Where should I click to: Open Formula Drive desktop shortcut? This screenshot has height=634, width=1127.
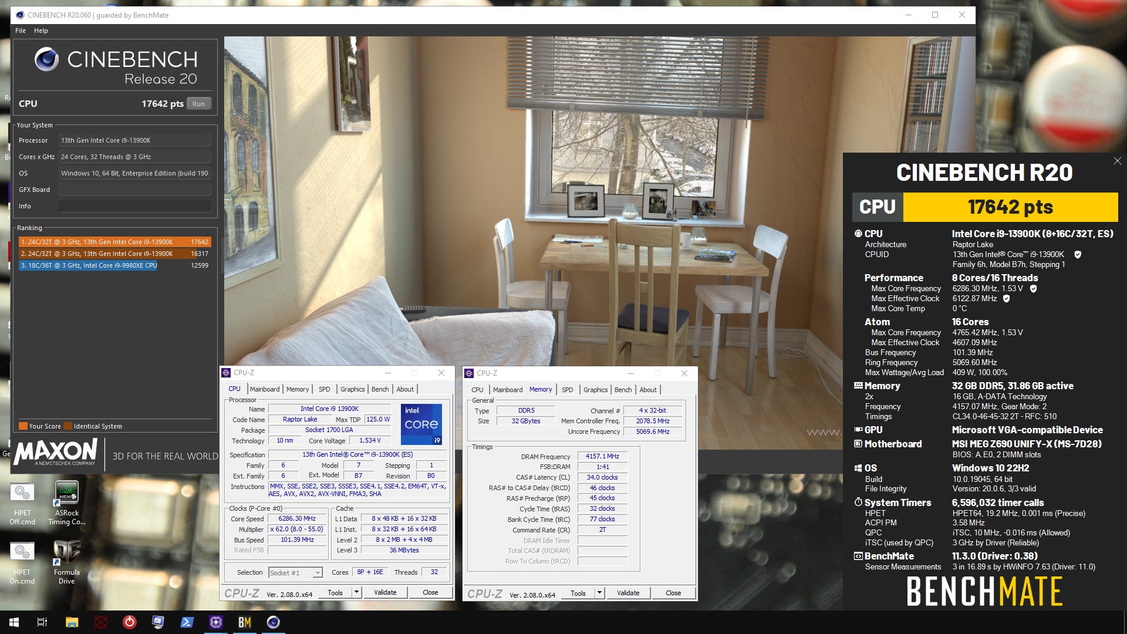point(67,562)
